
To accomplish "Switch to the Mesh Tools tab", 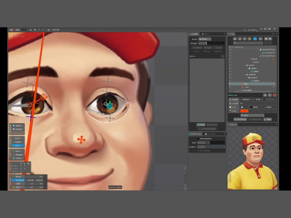I will click(x=195, y=134).
